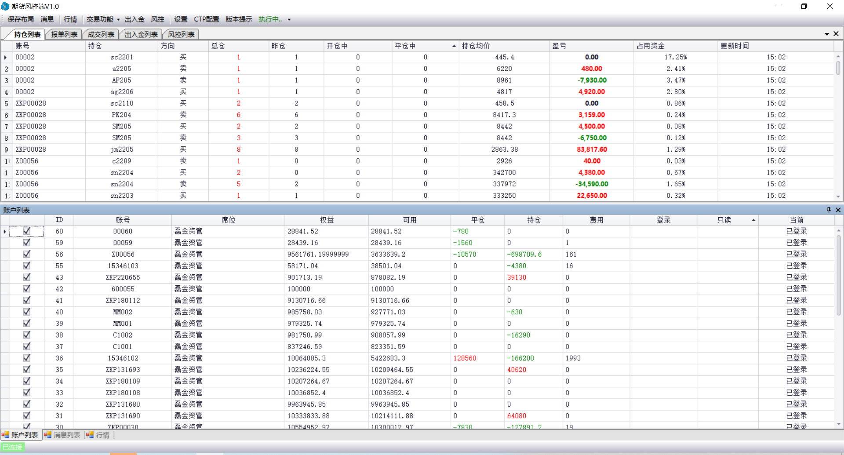
Task: Click the icon on 消息列表 bottom tab
Action: tap(47, 435)
